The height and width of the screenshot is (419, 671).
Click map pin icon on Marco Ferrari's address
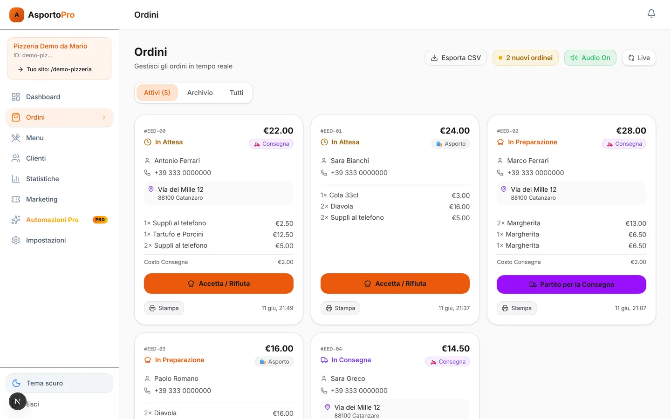[504, 189]
